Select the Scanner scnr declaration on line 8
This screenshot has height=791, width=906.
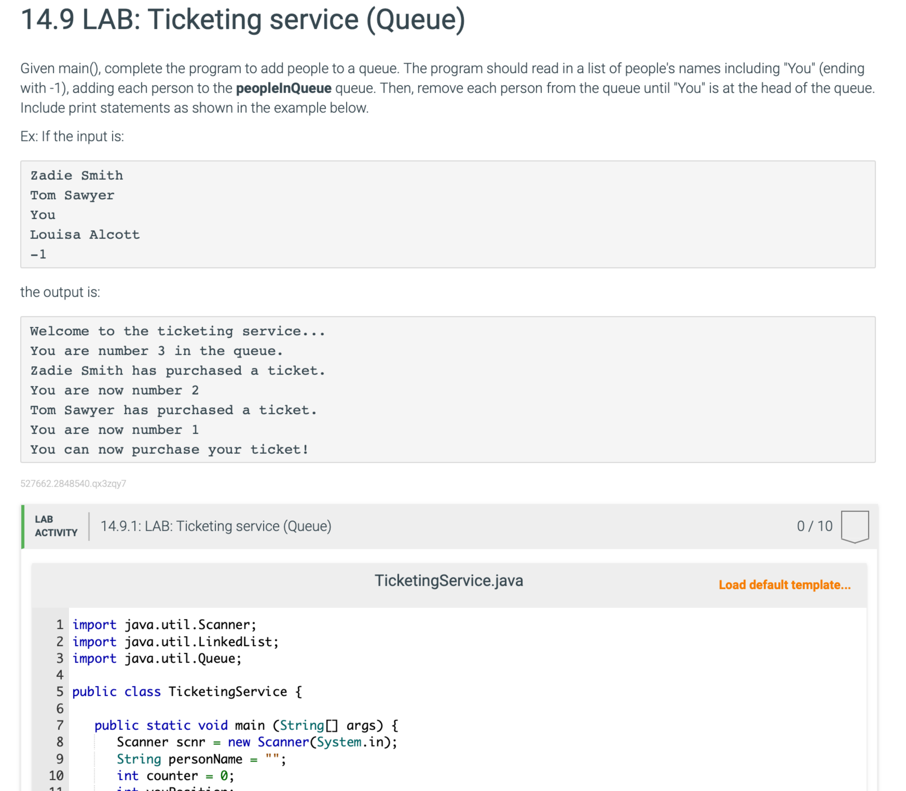(256, 742)
